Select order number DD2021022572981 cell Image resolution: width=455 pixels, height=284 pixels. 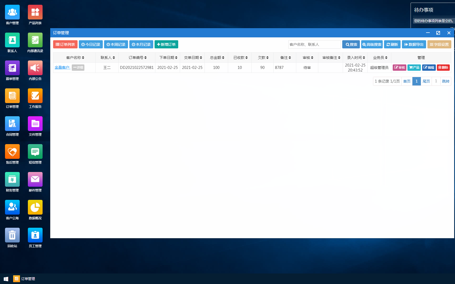(137, 68)
